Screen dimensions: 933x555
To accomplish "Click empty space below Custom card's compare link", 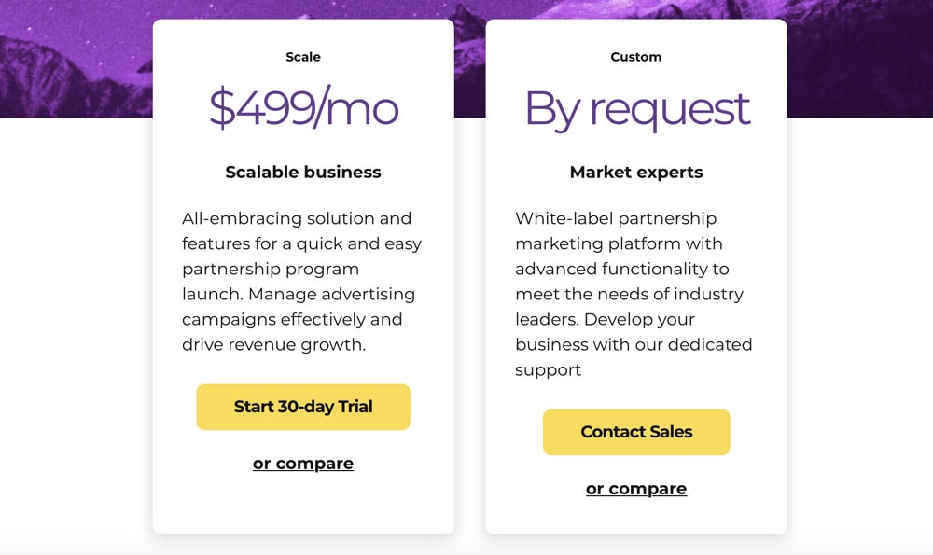I will click(x=636, y=517).
